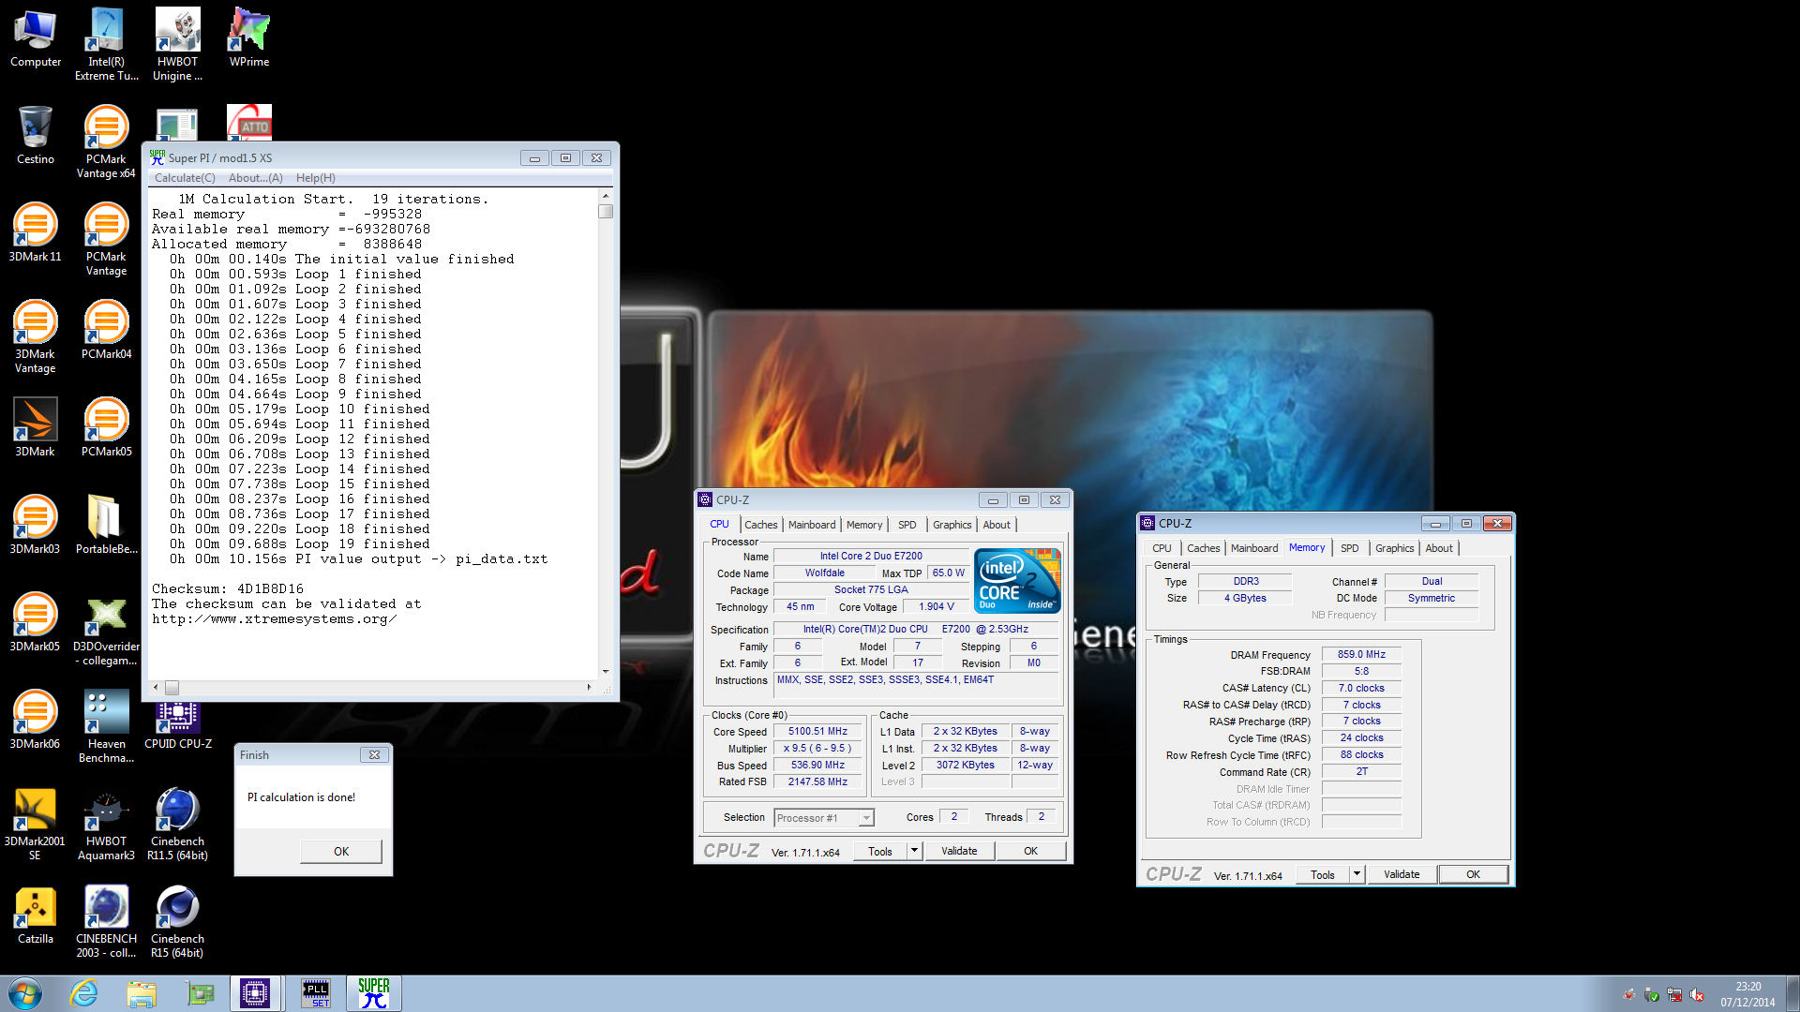Open CINEBENCH 2003 desktop shortcut
Image resolution: width=1800 pixels, height=1012 pixels.
[106, 922]
